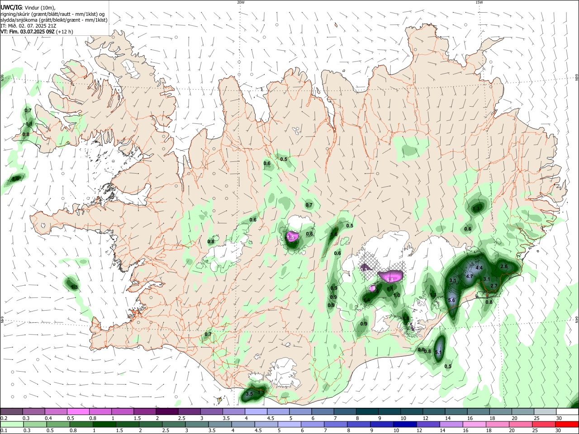This screenshot has height=434, width=579.
Task: Select the bright red rain swatch above 30
Action: tap(567, 424)
